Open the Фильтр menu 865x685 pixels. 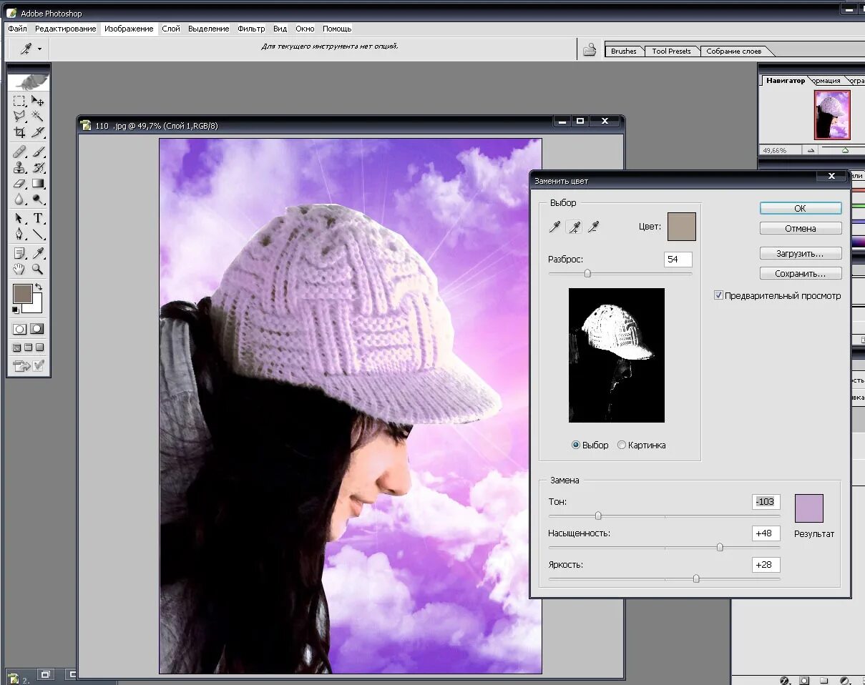tap(251, 29)
